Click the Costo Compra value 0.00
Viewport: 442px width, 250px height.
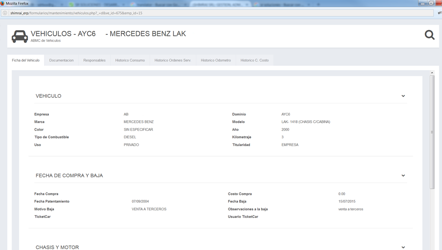pos(342,194)
